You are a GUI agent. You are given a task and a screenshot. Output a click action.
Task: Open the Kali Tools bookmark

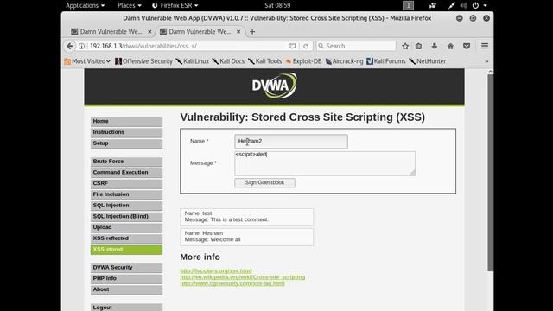tap(265, 61)
